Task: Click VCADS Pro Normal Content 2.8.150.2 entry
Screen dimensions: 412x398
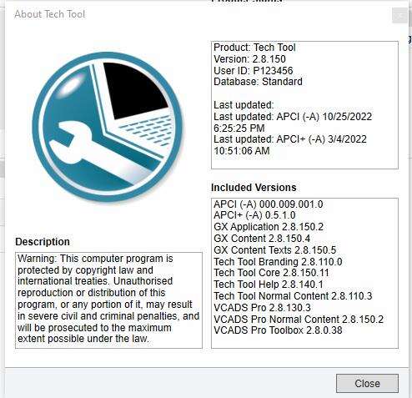Action: coord(299,320)
